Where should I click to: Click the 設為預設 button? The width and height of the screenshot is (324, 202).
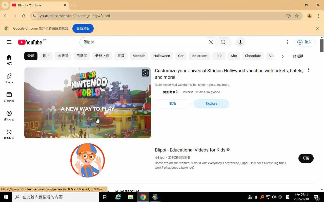[x=83, y=29]
